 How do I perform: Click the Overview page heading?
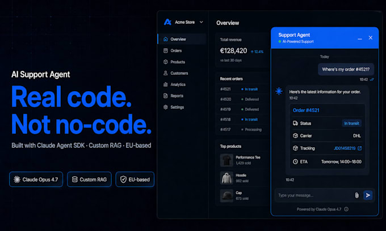(x=228, y=23)
